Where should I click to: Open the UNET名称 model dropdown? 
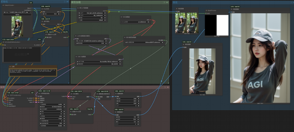(99, 62)
